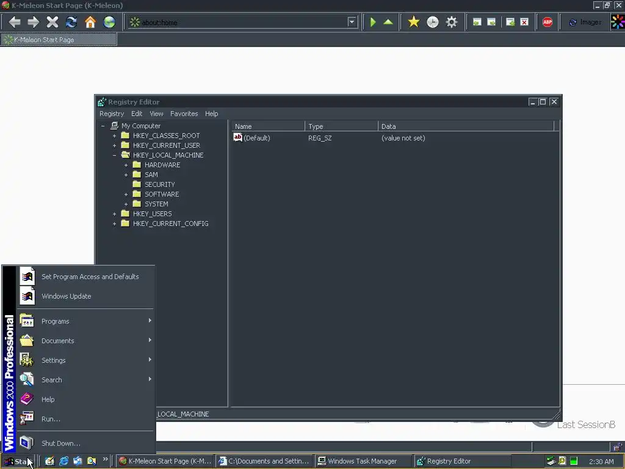Open the Help menu in Registry Editor
This screenshot has width=625, height=469.
(x=211, y=114)
